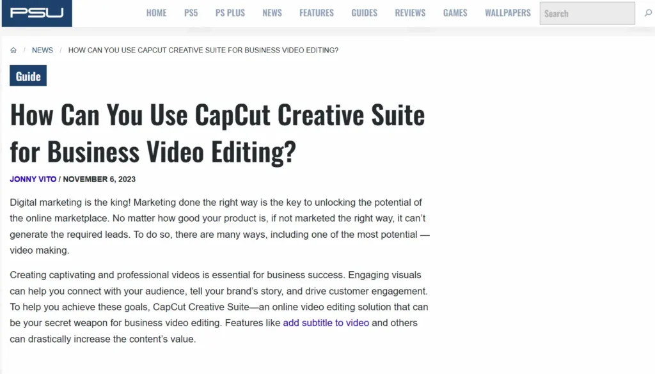Click the blue Guide category tag

click(x=28, y=76)
